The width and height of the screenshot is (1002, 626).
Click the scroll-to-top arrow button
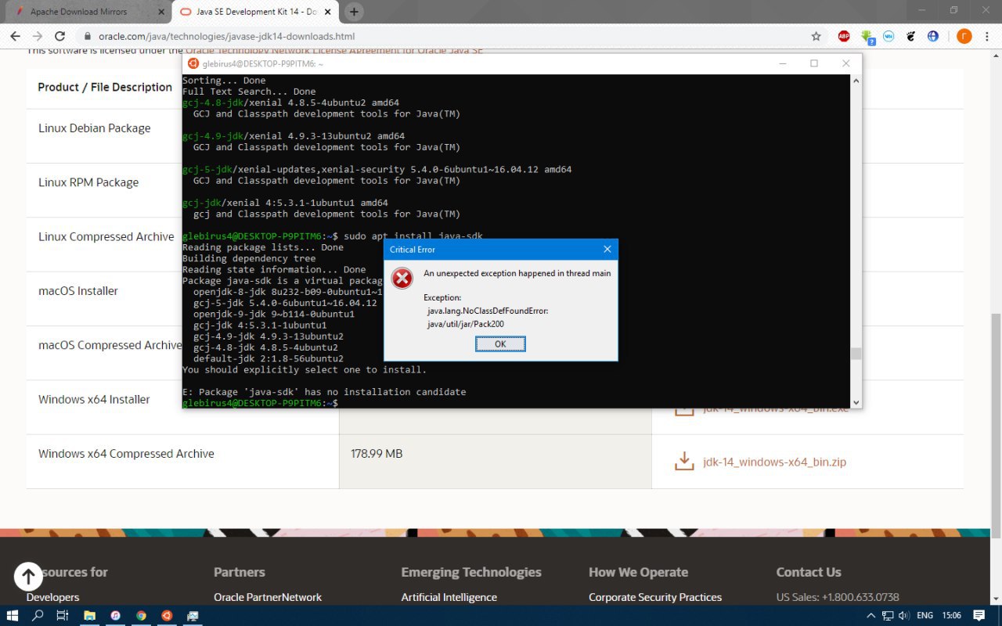click(28, 577)
